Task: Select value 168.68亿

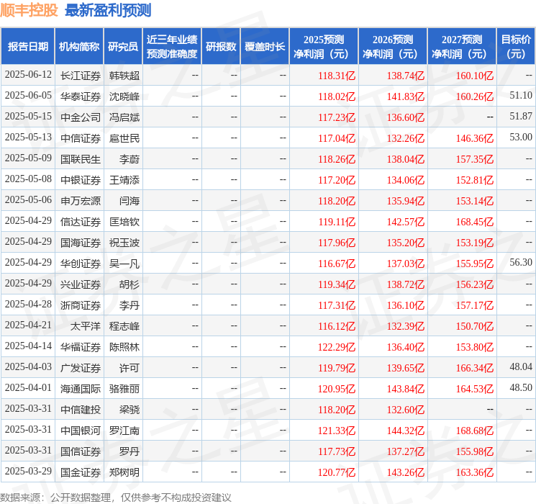Action: [x=475, y=431]
